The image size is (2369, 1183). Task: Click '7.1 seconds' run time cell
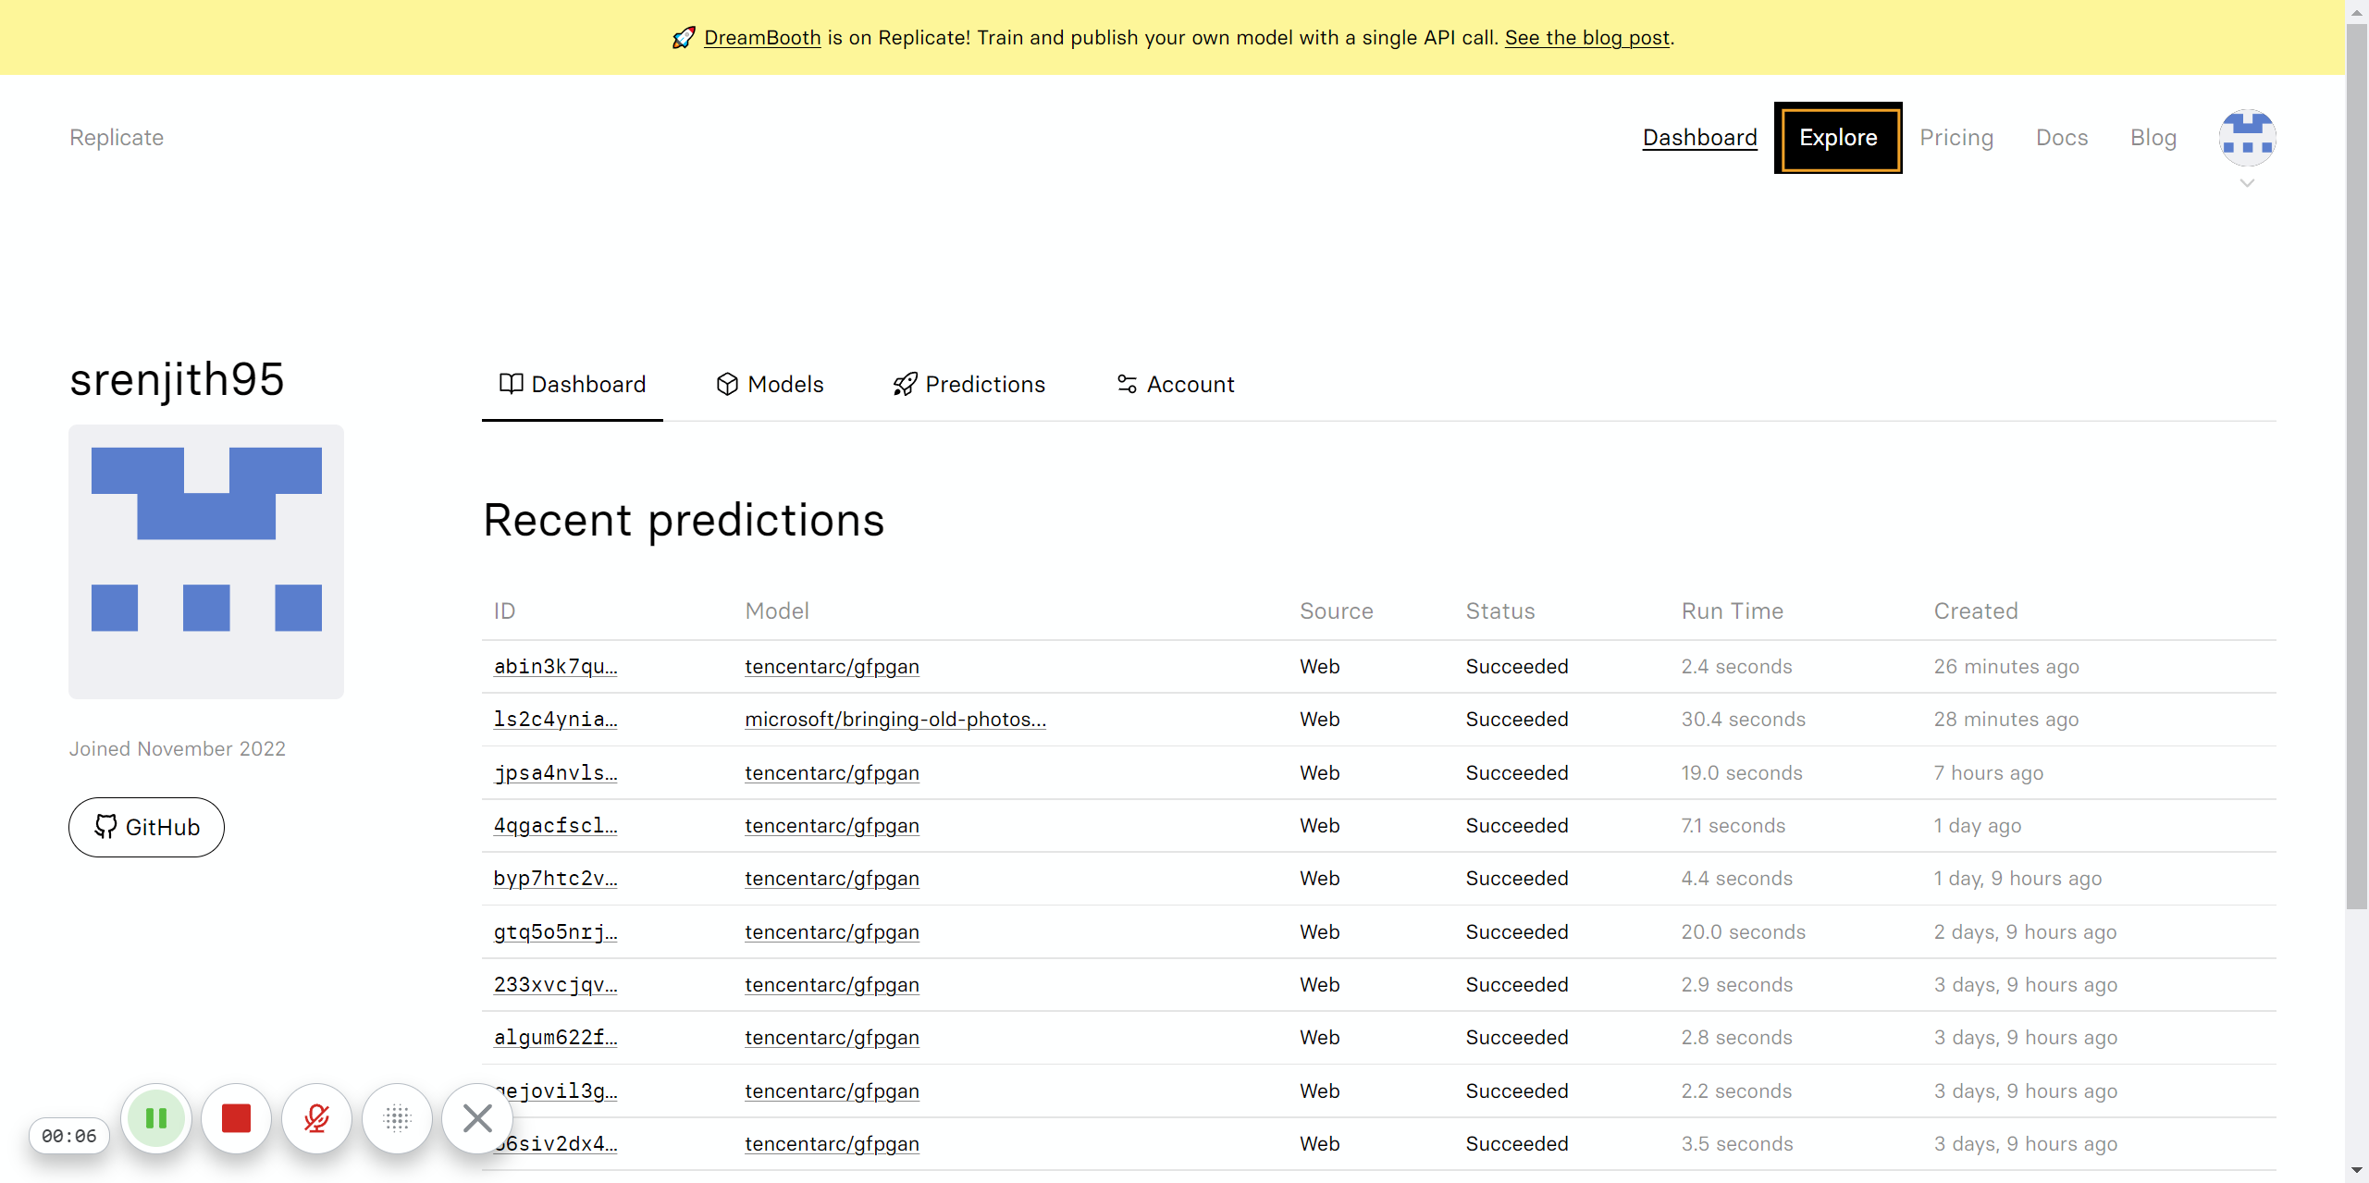tap(1733, 825)
